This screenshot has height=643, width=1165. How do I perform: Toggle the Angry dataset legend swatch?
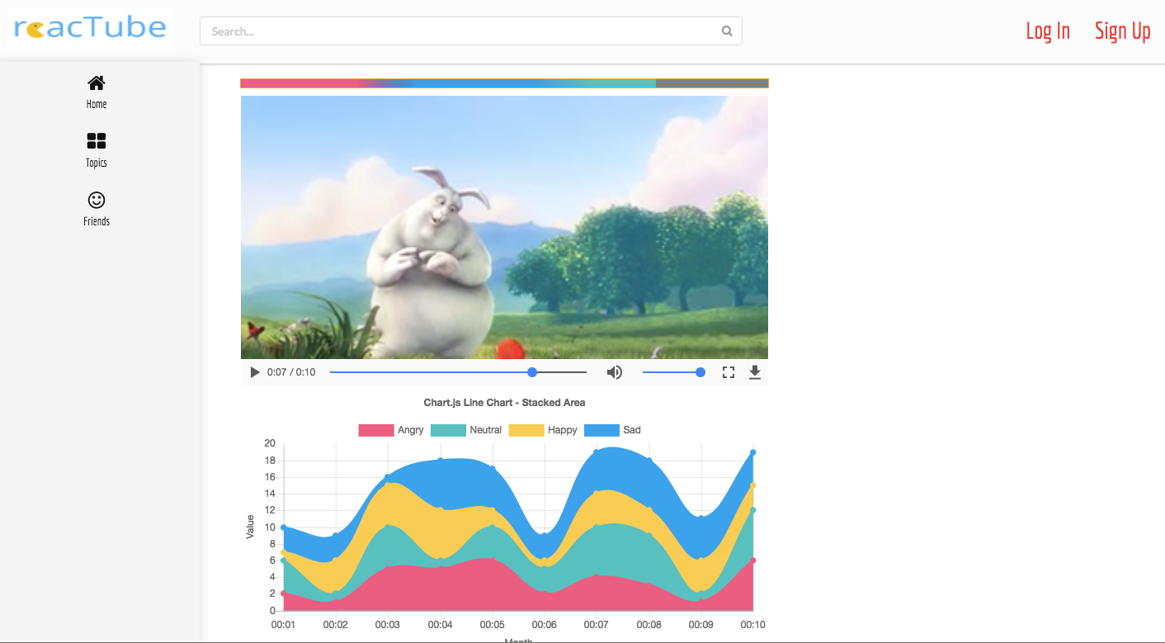(x=376, y=430)
